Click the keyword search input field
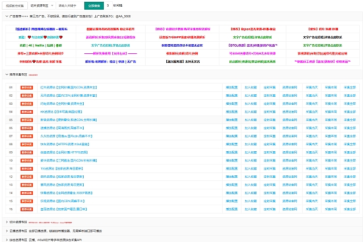This screenshot has width=364, height=242. point(70,5)
